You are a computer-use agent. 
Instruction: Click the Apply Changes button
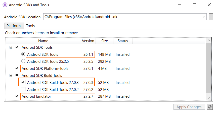click(189, 107)
